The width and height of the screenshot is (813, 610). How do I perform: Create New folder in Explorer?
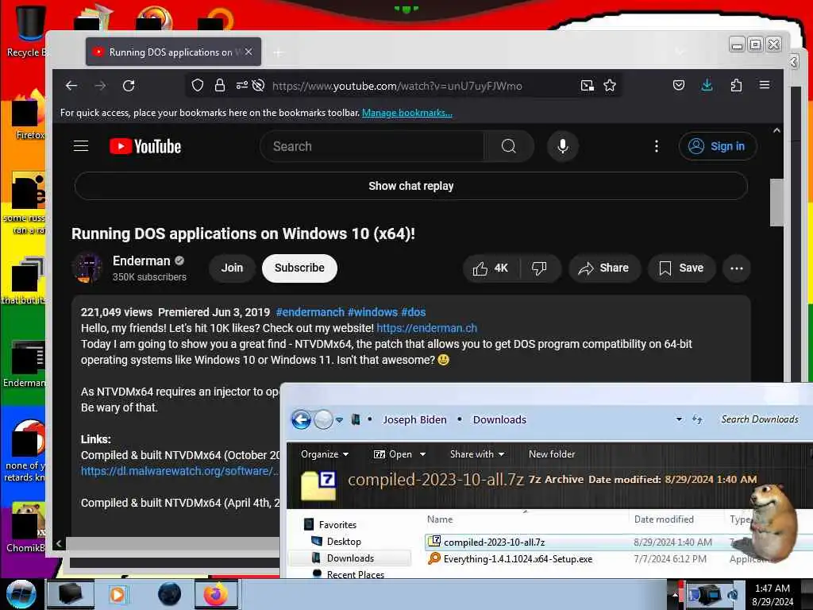click(552, 454)
